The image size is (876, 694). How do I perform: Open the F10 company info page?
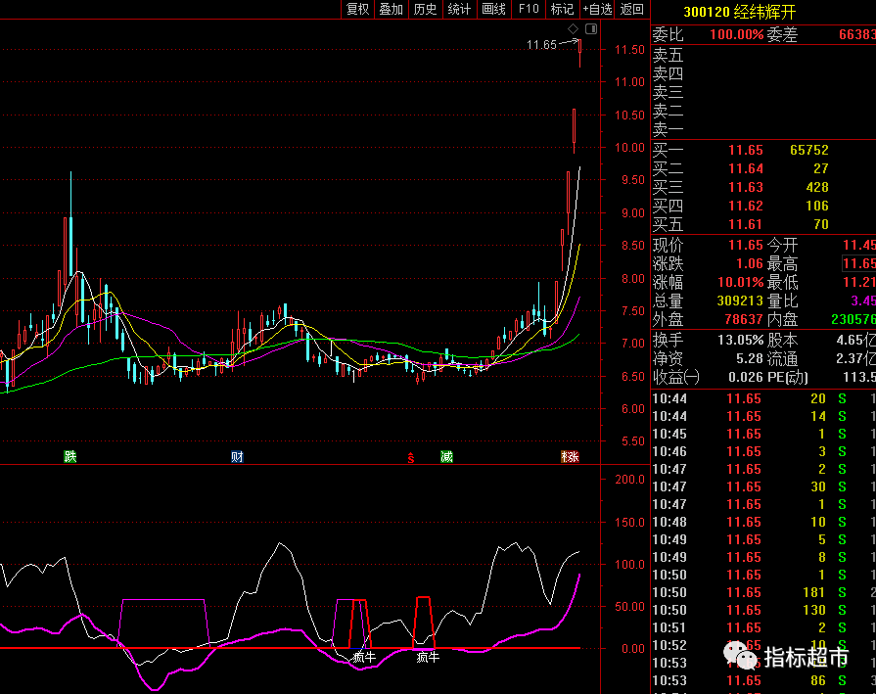(529, 9)
